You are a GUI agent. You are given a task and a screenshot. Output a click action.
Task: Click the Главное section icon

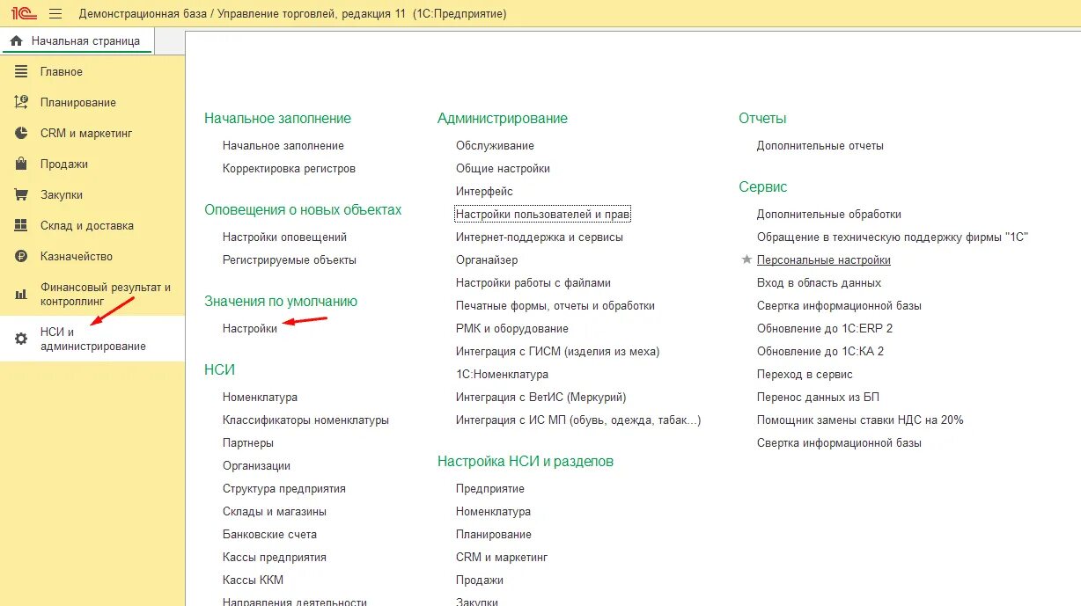[21, 72]
